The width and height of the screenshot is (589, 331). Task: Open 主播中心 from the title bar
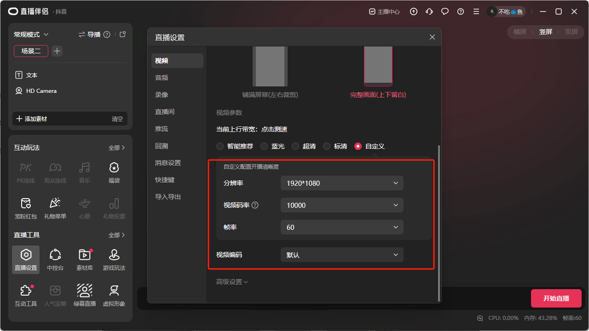click(x=384, y=11)
